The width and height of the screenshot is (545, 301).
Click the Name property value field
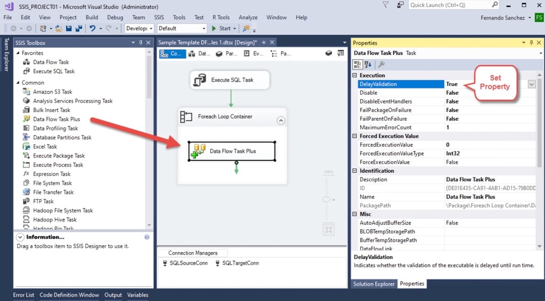(x=490, y=197)
